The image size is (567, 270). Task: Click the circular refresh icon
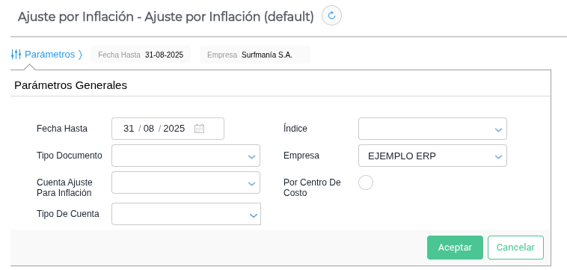tap(331, 16)
